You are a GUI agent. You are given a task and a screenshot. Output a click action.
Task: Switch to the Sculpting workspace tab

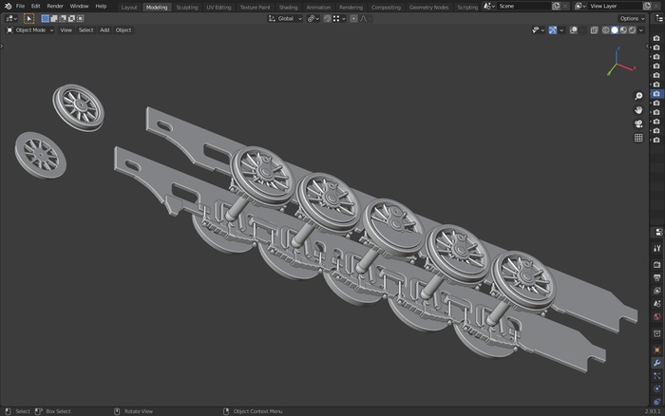coord(187,7)
